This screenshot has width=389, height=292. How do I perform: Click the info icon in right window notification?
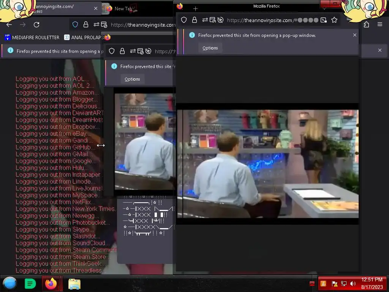[192, 35]
